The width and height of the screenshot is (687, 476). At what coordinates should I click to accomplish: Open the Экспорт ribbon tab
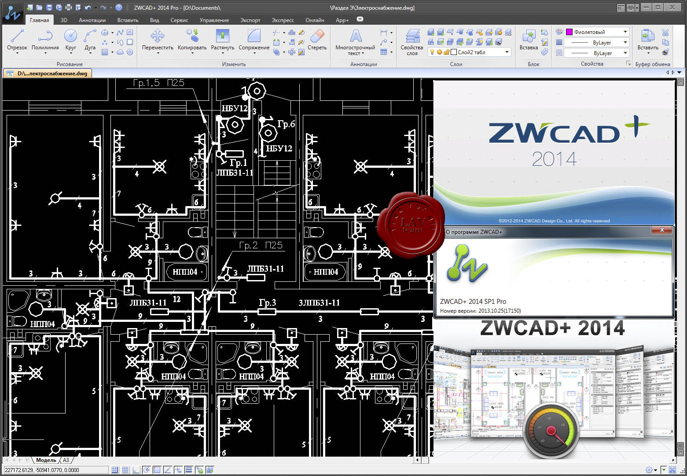[x=250, y=20]
